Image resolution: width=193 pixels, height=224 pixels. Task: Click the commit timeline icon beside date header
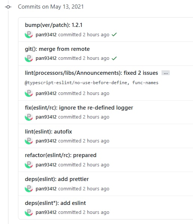tap(8, 7)
